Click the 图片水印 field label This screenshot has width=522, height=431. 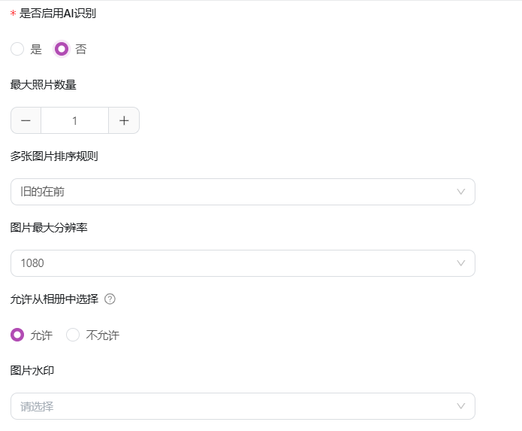(x=32, y=370)
